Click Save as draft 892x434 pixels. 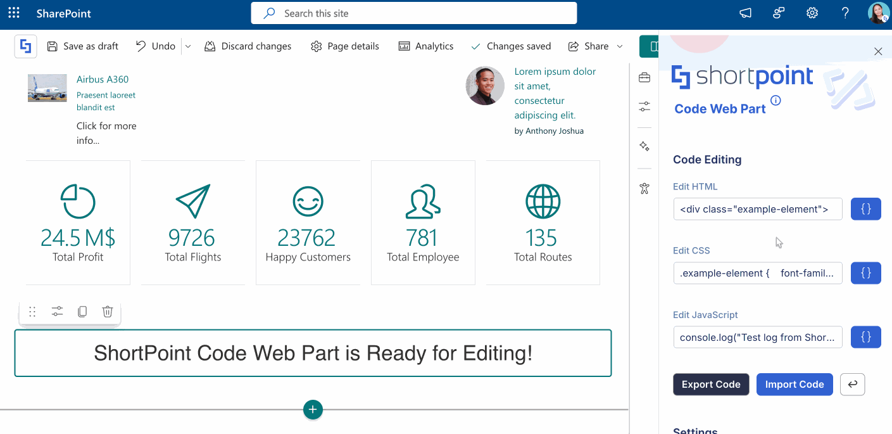[x=83, y=46]
